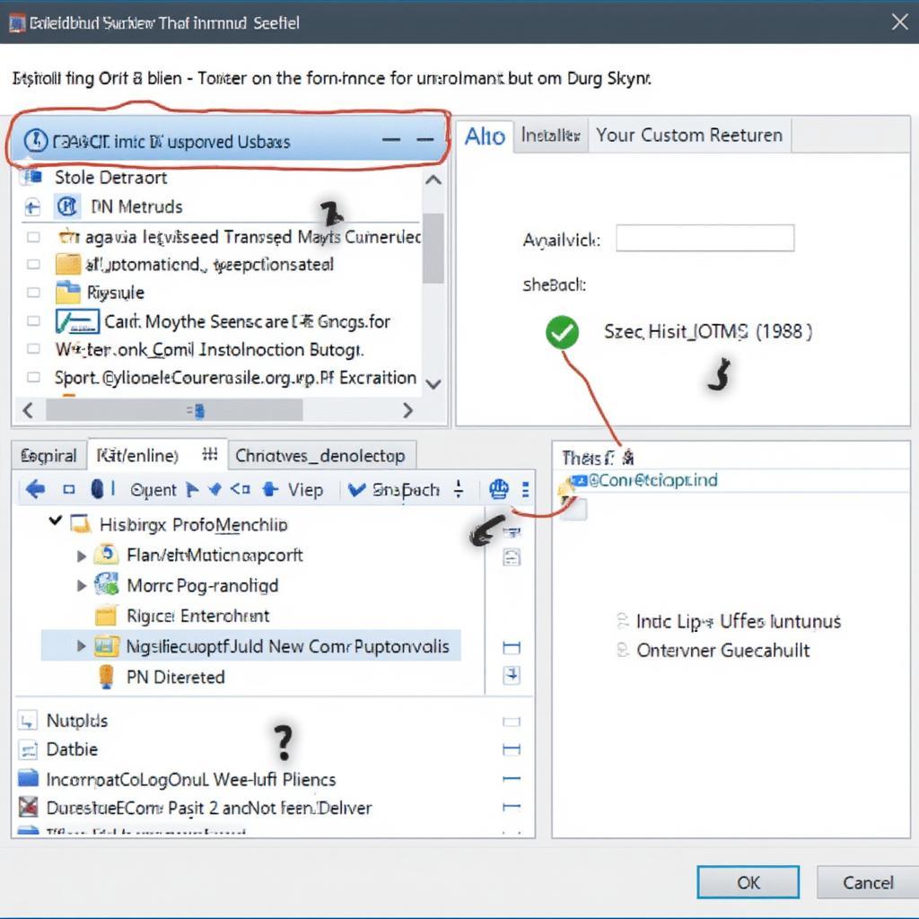Screen dimensions: 919x919
Task: Click the small square icon after the back arrow
Action: (x=69, y=489)
